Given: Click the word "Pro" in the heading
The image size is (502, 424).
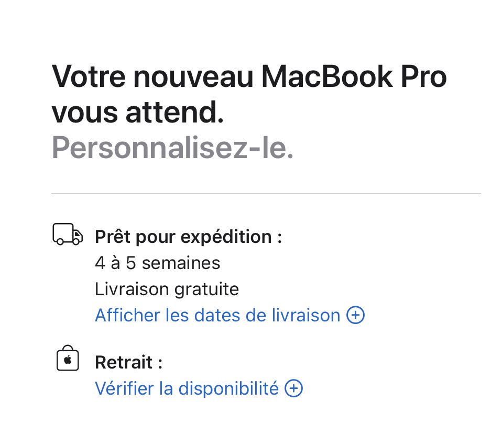Looking at the screenshot, I should 423,77.
